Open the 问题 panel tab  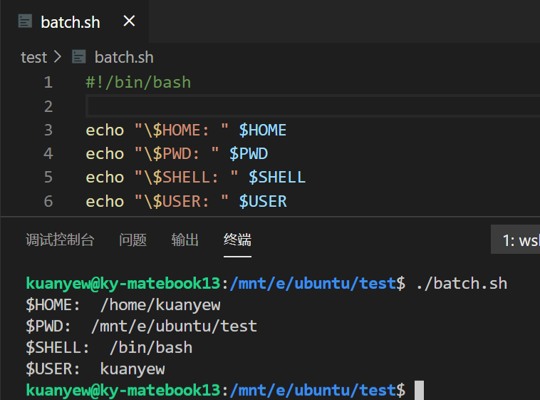coord(133,240)
